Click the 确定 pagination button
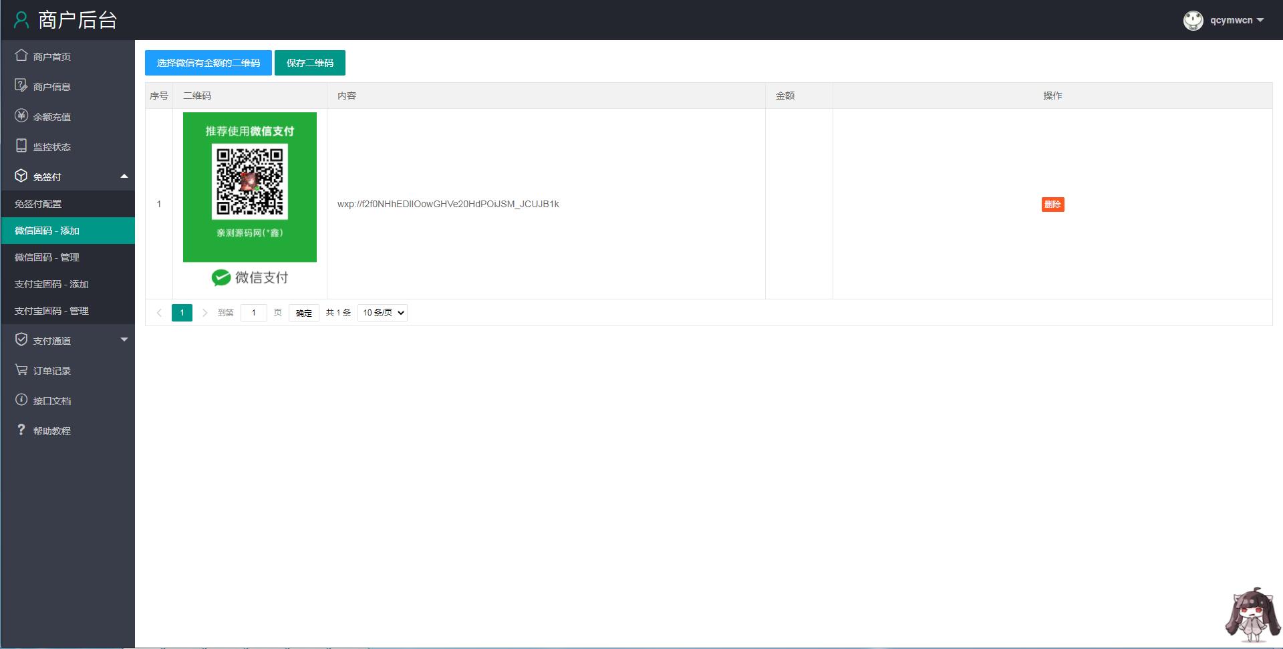 [x=304, y=313]
